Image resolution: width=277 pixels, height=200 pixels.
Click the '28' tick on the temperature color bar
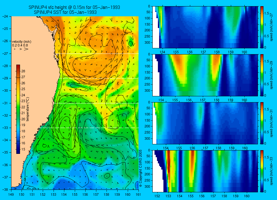tap(23, 71)
